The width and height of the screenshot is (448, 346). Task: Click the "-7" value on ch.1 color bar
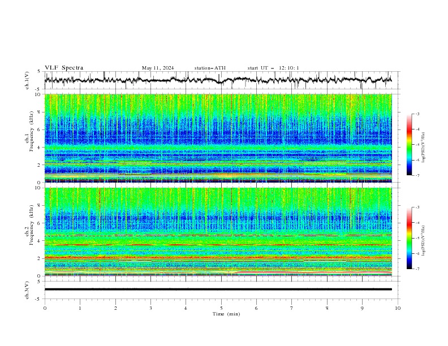pos(417,175)
